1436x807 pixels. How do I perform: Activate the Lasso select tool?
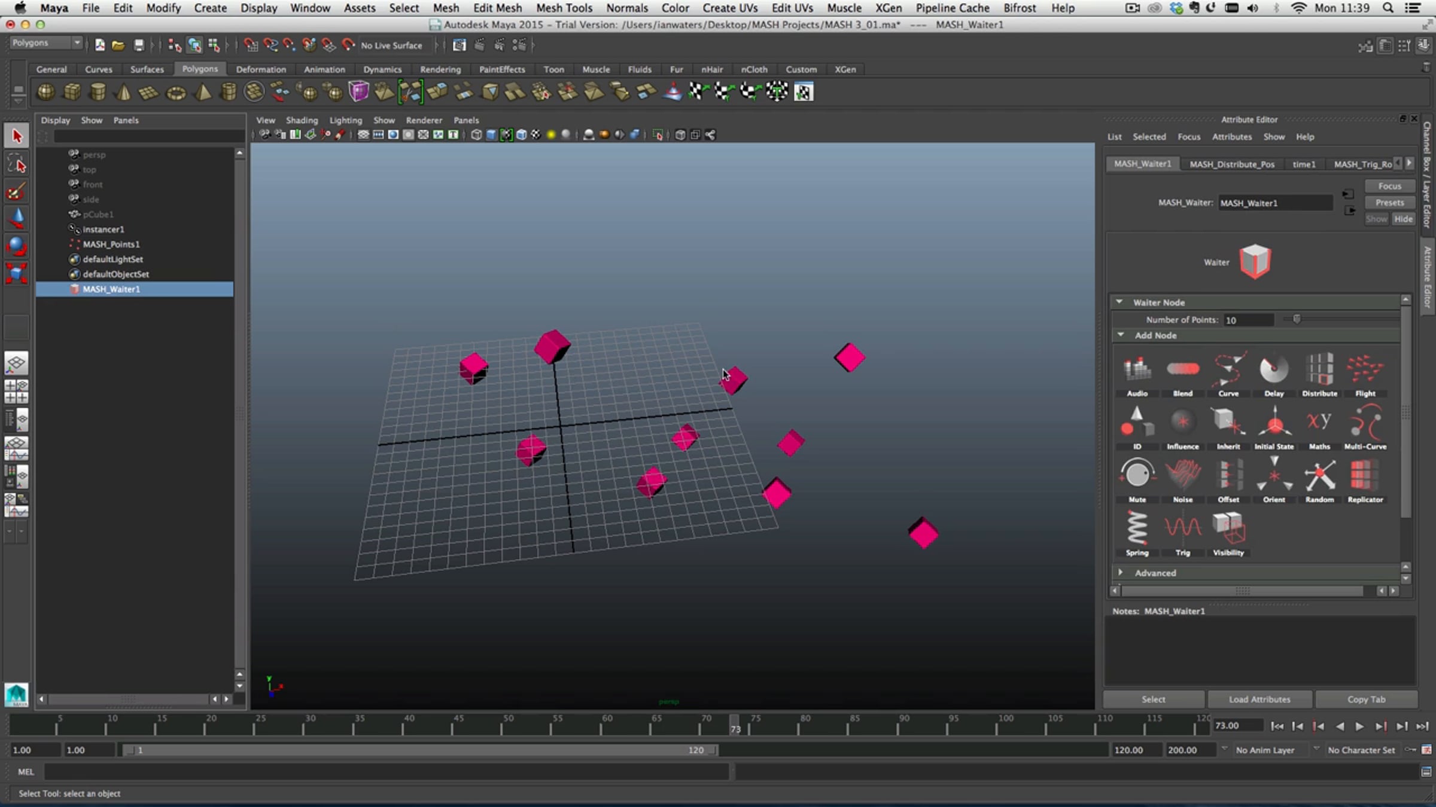[17, 164]
